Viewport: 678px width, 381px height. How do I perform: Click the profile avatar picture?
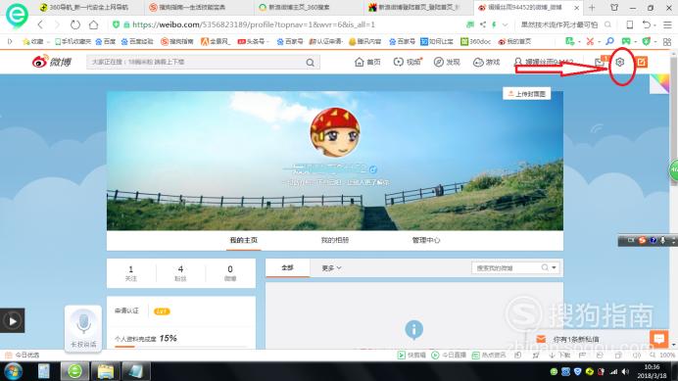335,132
